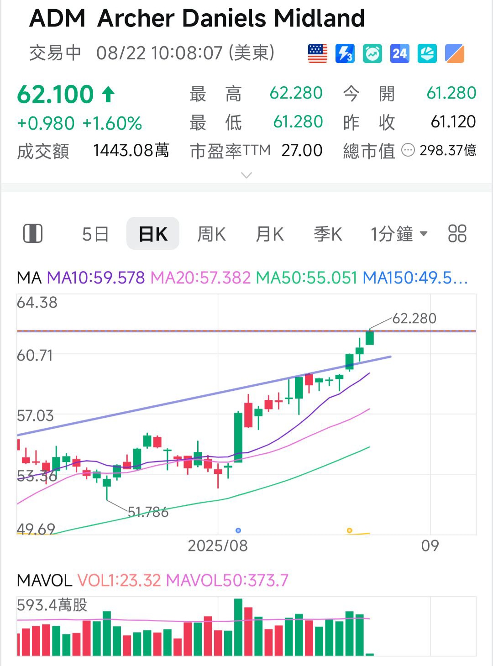Open the 1分鐘 interval dropdown

click(x=399, y=234)
